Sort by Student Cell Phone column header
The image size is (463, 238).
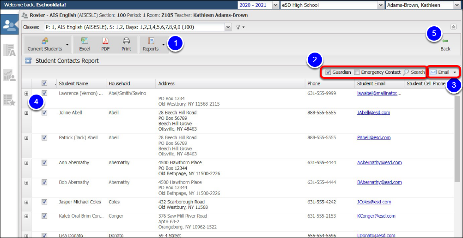(426, 83)
